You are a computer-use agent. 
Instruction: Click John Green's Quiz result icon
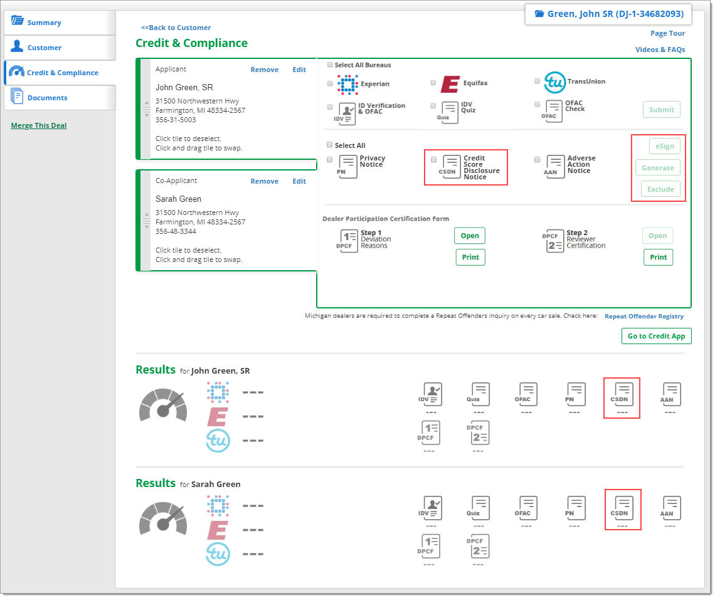478,394
